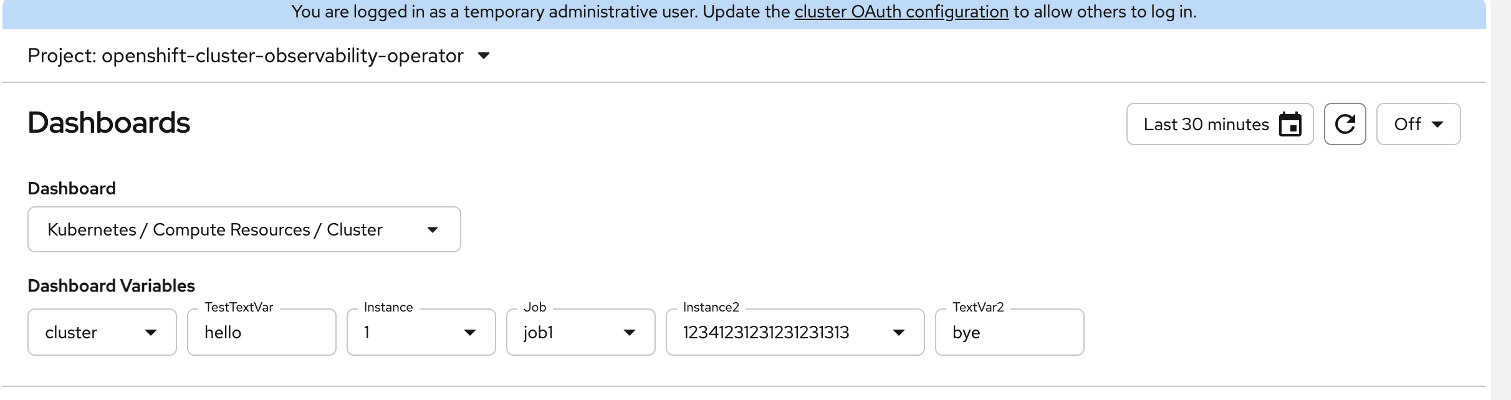Click the arrow icon in Job dropdown

click(630, 333)
